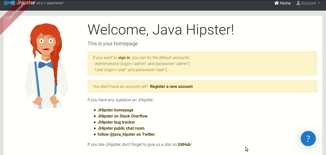
Task: Visit the JHipster homepage link
Action: coord(116,110)
